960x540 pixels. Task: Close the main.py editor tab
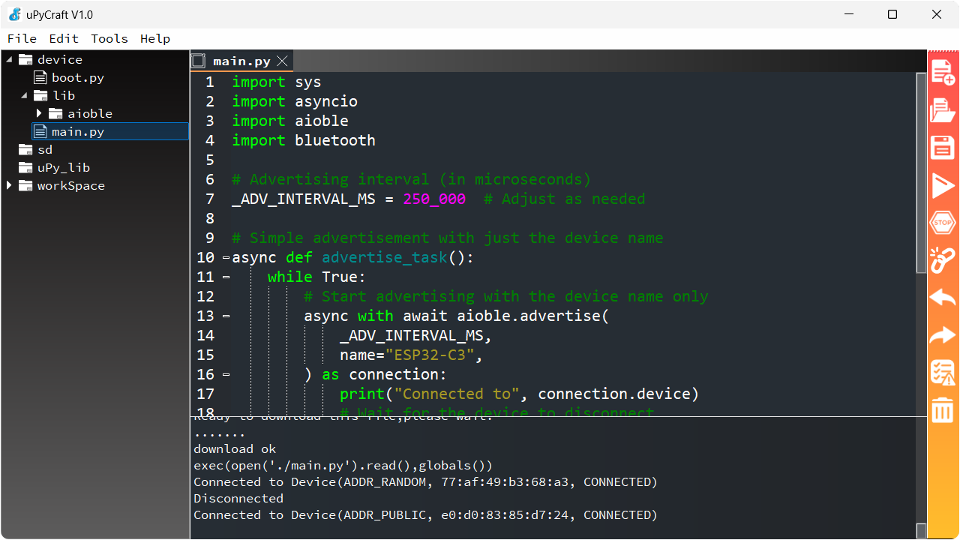click(x=282, y=61)
